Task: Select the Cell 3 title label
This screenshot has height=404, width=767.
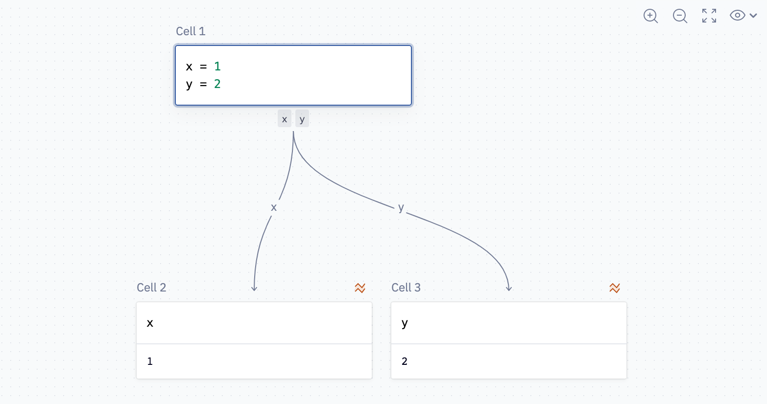Action: click(406, 288)
